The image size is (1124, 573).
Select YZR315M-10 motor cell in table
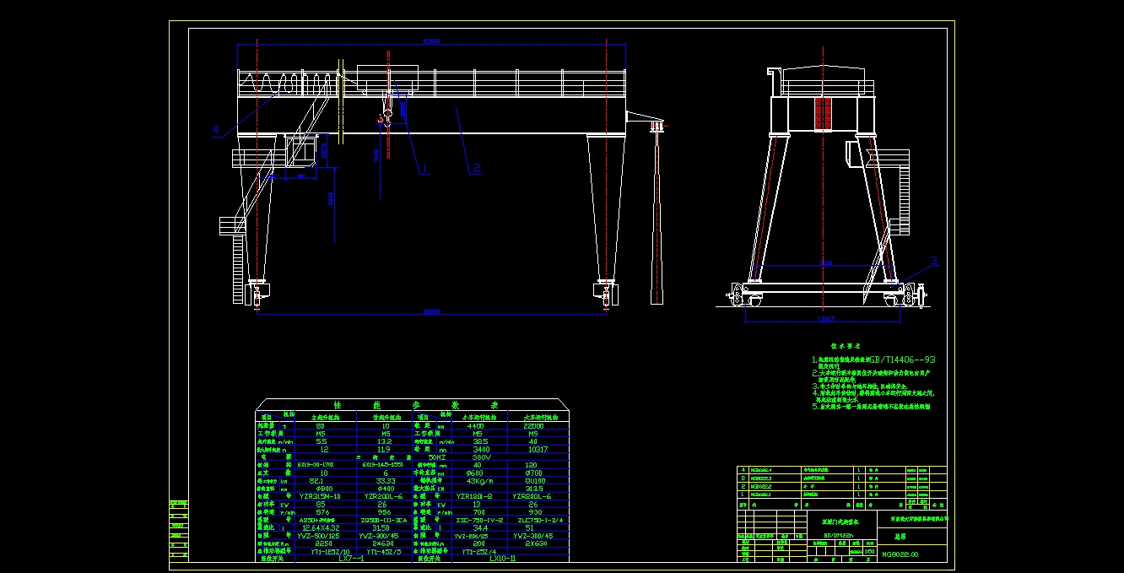pyautogui.click(x=320, y=497)
